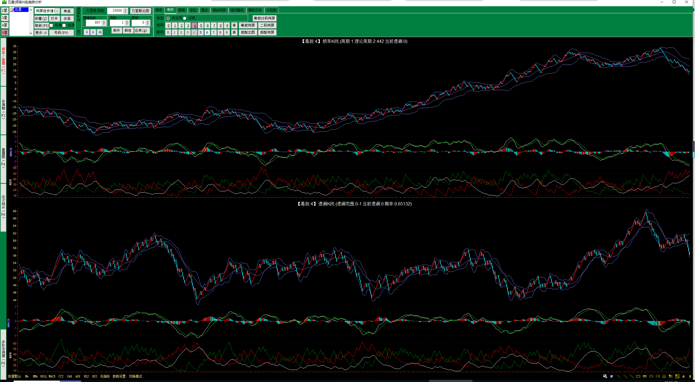The height and width of the screenshot is (382, 695).
Task: Click the yellow X delete-drawings icon
Action: (690, 376)
